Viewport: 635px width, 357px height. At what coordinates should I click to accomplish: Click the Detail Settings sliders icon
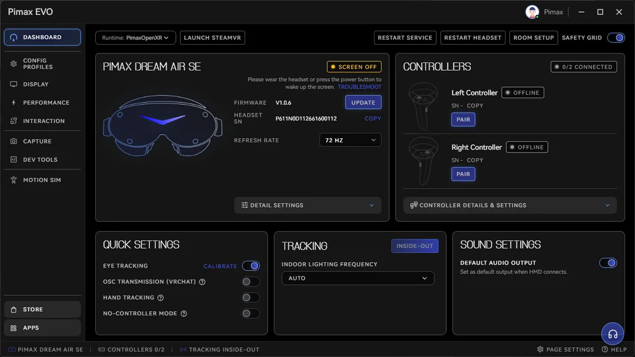tap(245, 205)
